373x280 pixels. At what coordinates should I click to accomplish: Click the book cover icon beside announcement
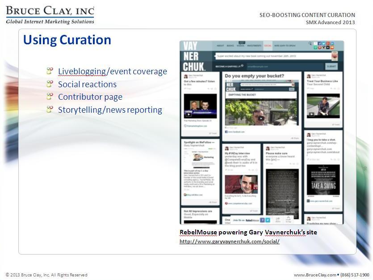point(335,56)
